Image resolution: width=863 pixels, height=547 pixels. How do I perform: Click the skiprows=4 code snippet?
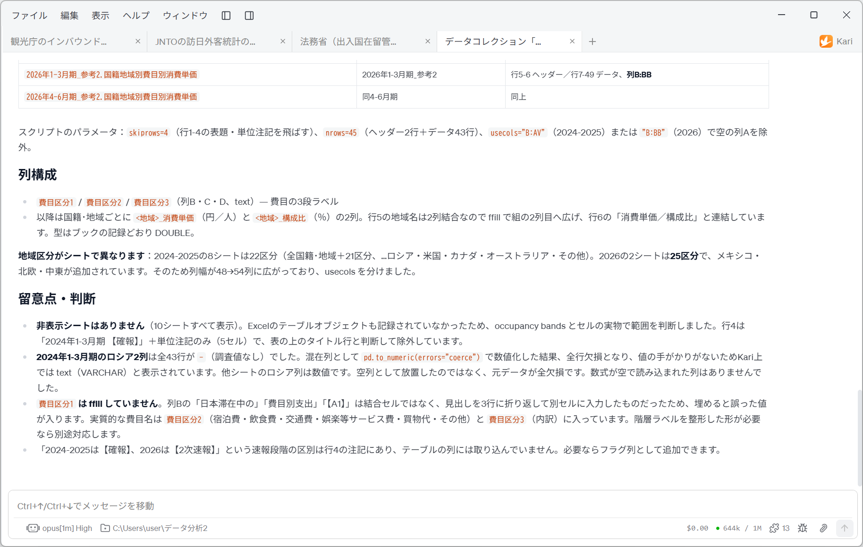point(148,133)
